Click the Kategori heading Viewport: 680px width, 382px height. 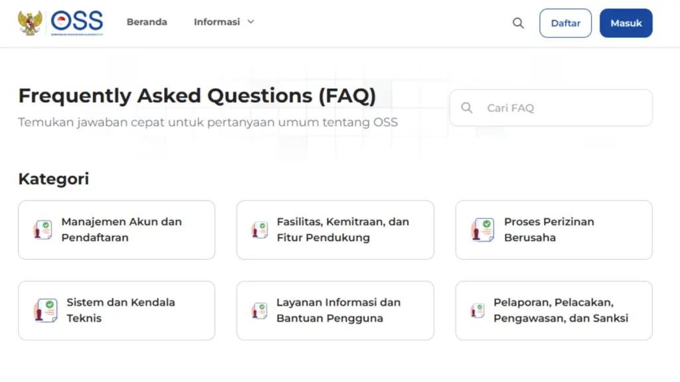point(54,179)
